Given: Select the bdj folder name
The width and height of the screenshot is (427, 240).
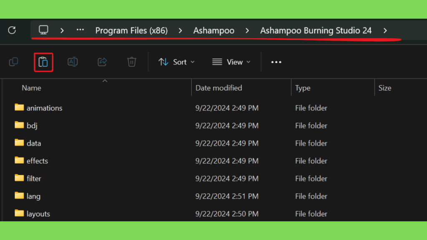Looking at the screenshot, I should (x=32, y=126).
